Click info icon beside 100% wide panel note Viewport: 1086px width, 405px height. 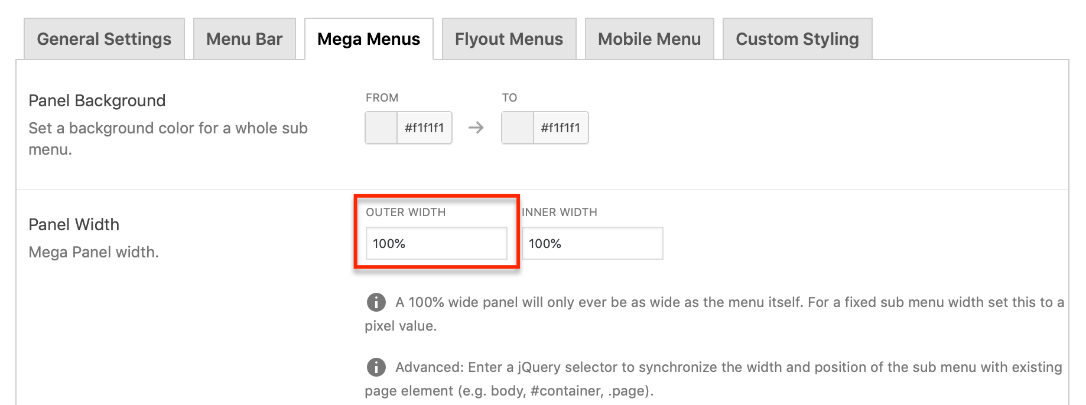tap(376, 302)
